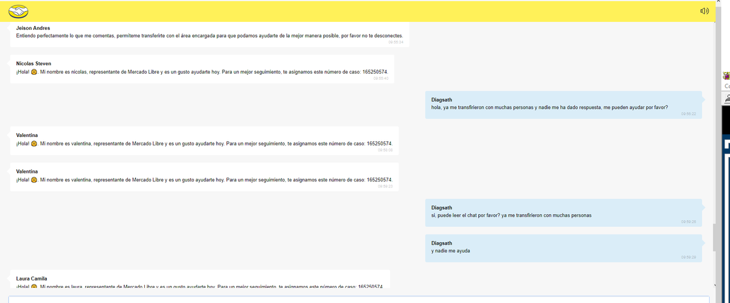Click the emoji in Valentina's 09:58 greeting

35,144
